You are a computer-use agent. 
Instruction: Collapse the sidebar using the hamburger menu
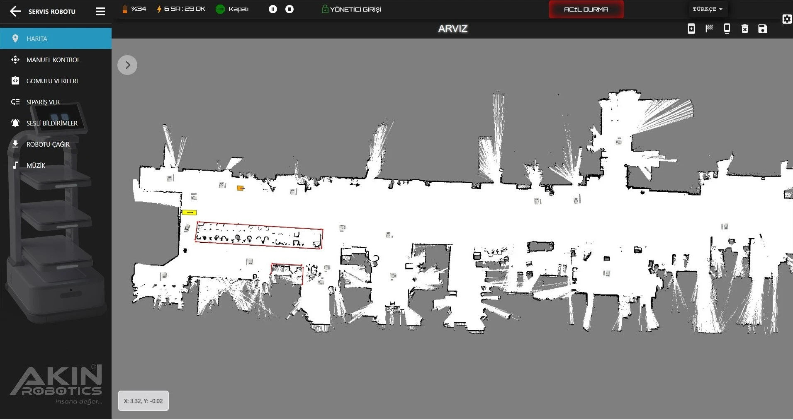pyautogui.click(x=100, y=12)
